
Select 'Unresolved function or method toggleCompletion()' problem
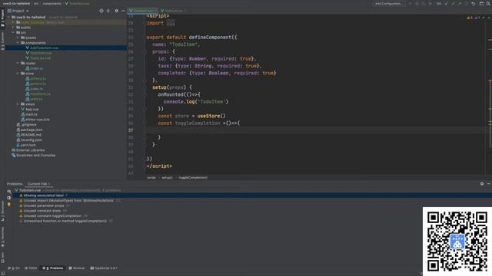65,221
